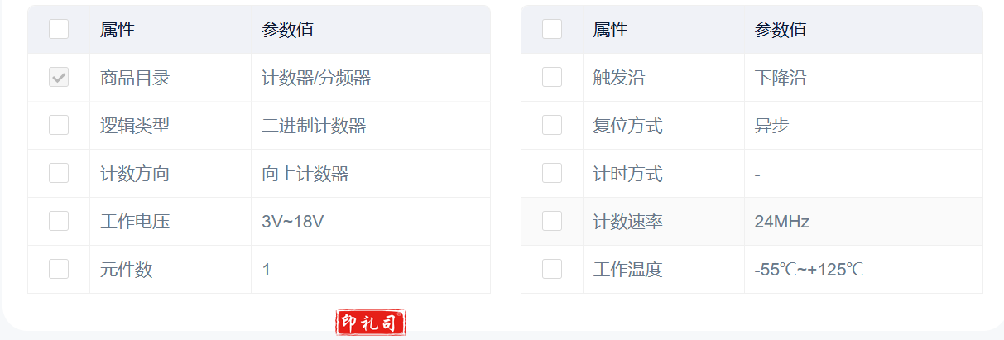Screen dimensions: 1004x340
Task: Select all in left table header checkbox
Action: pos(59,30)
